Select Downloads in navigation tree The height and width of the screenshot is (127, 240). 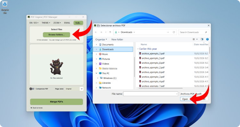[x=108, y=49]
